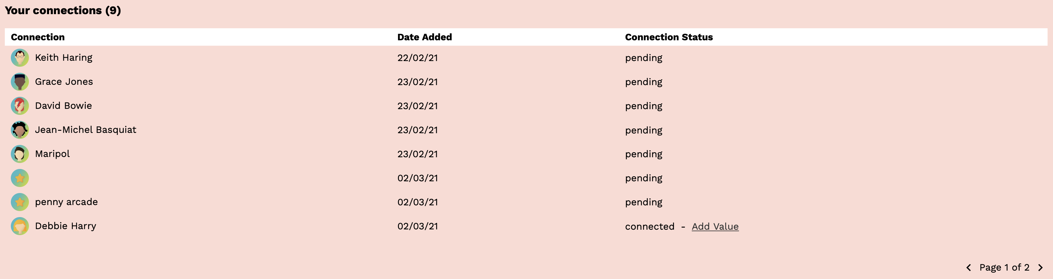Select the penny arcade name

66,202
